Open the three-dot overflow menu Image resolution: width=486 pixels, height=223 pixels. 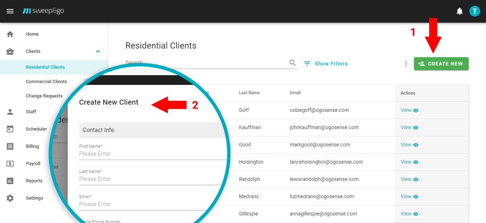point(406,63)
